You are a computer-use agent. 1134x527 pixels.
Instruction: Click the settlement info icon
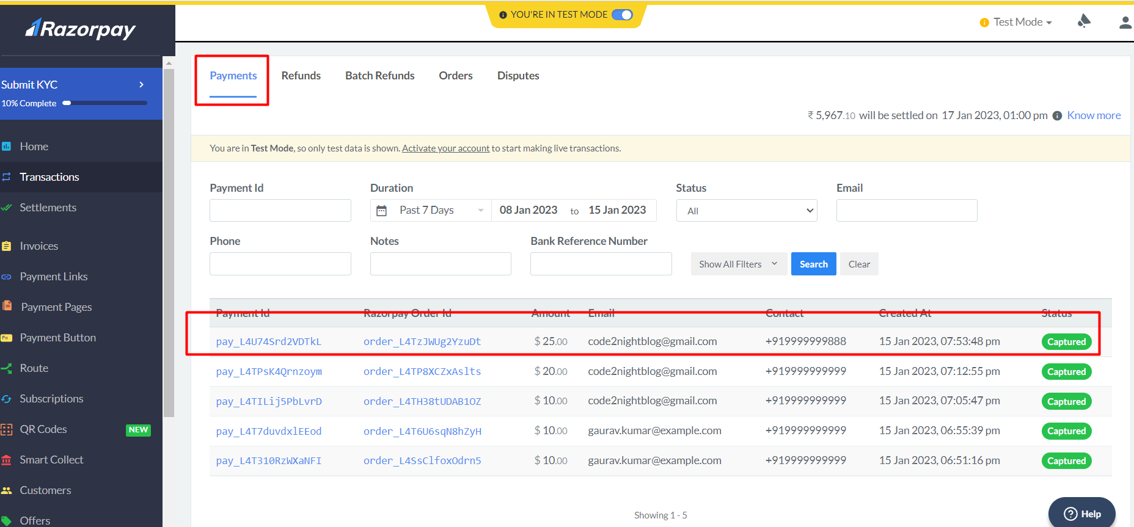[1057, 115]
